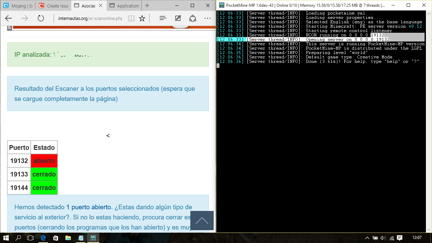Click the red abierto status cell
The image size is (432, 243).
(44, 161)
